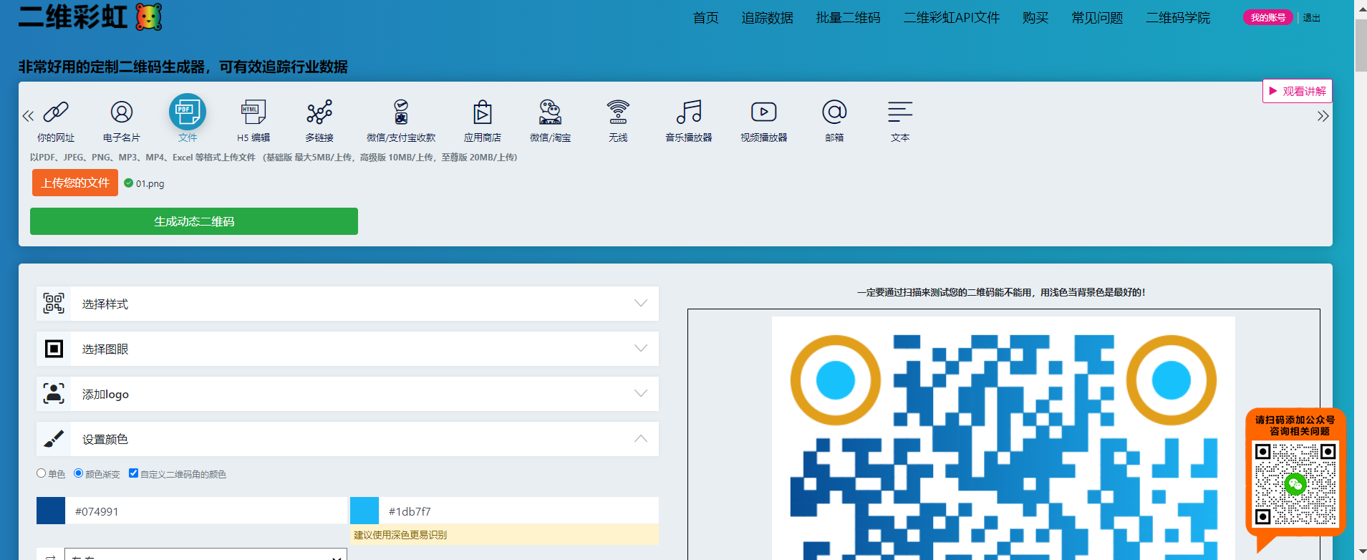
Task: Click the QR code preview image
Action: (x=1003, y=438)
